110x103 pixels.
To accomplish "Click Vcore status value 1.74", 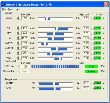I will tap(98, 18).
